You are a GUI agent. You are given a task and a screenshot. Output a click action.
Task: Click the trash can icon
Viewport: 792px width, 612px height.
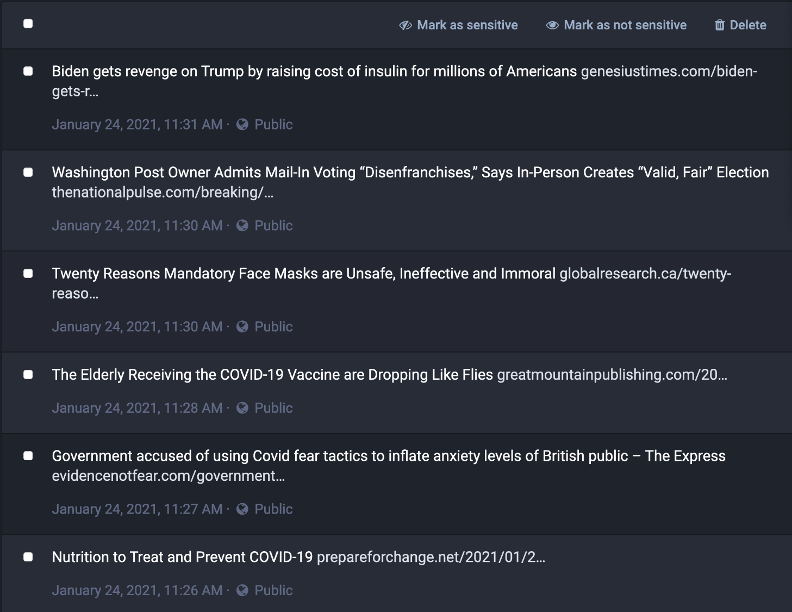pos(720,25)
